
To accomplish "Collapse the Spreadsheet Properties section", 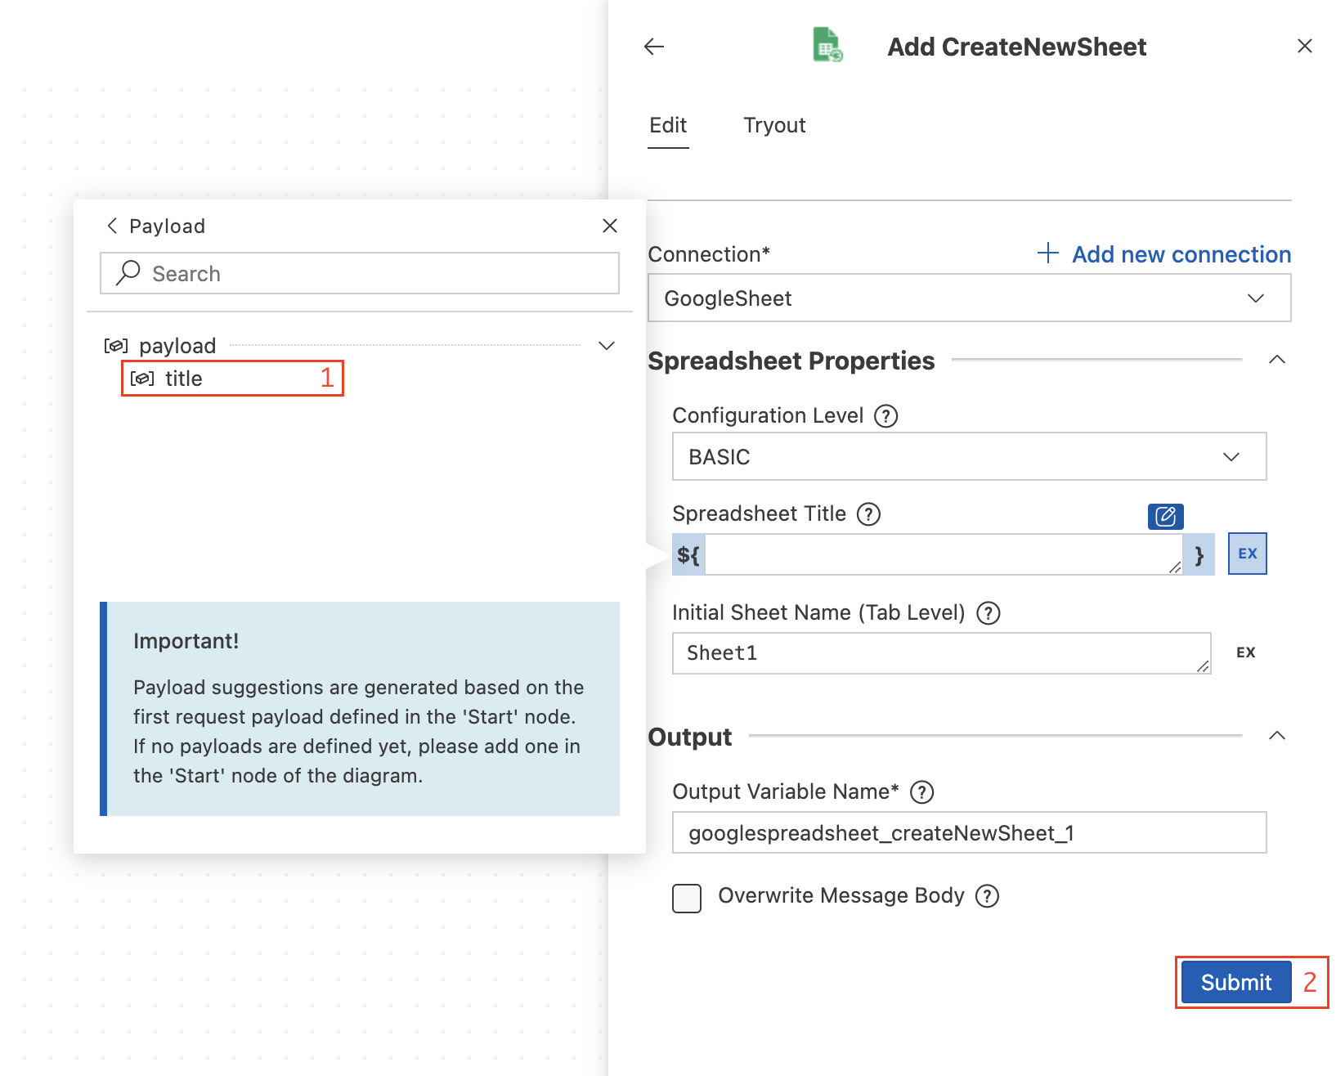I will click(1276, 360).
